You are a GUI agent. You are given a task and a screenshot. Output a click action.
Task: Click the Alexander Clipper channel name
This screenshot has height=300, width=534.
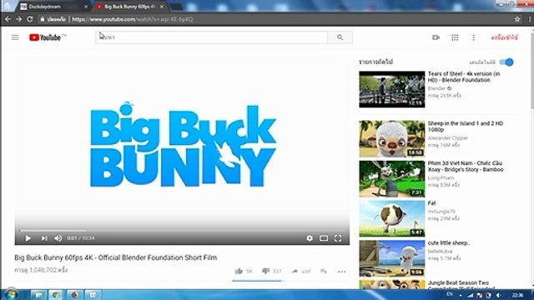(448, 138)
